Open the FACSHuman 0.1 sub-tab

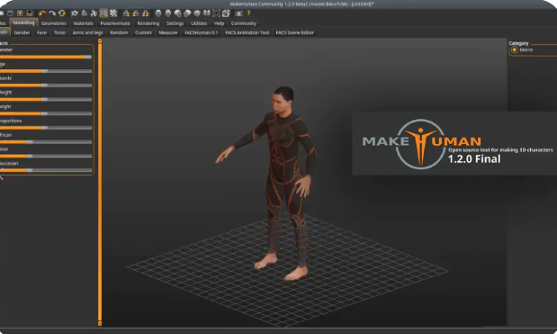pyautogui.click(x=201, y=32)
